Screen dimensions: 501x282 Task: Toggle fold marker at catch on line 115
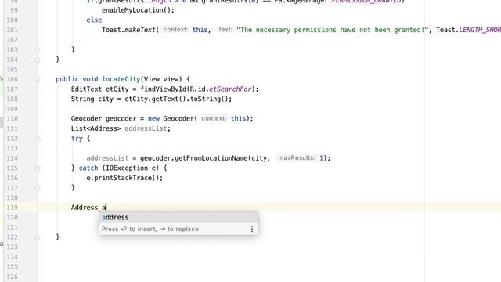(38, 168)
